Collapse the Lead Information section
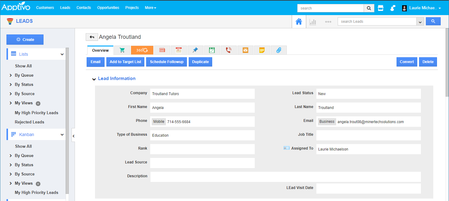 point(94,79)
